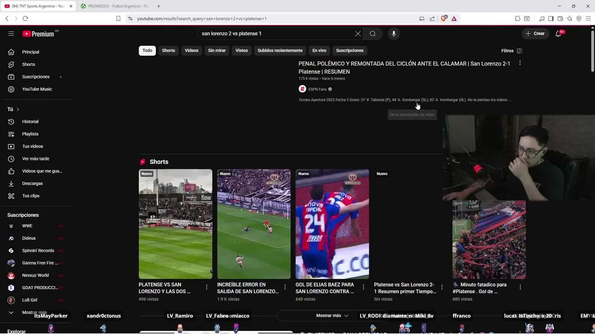Open the Resumen primer Tiempo short title

(404, 288)
